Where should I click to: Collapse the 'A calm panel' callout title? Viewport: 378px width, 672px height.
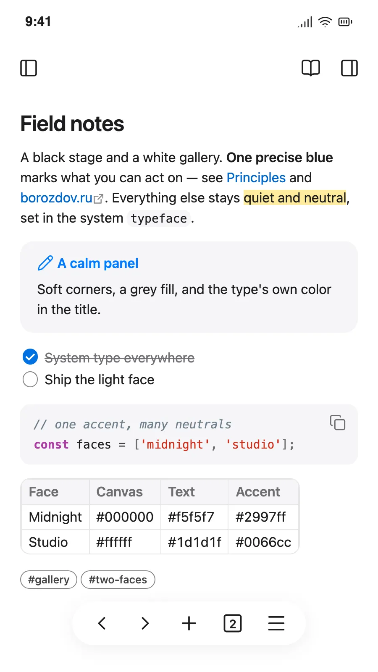point(98,263)
